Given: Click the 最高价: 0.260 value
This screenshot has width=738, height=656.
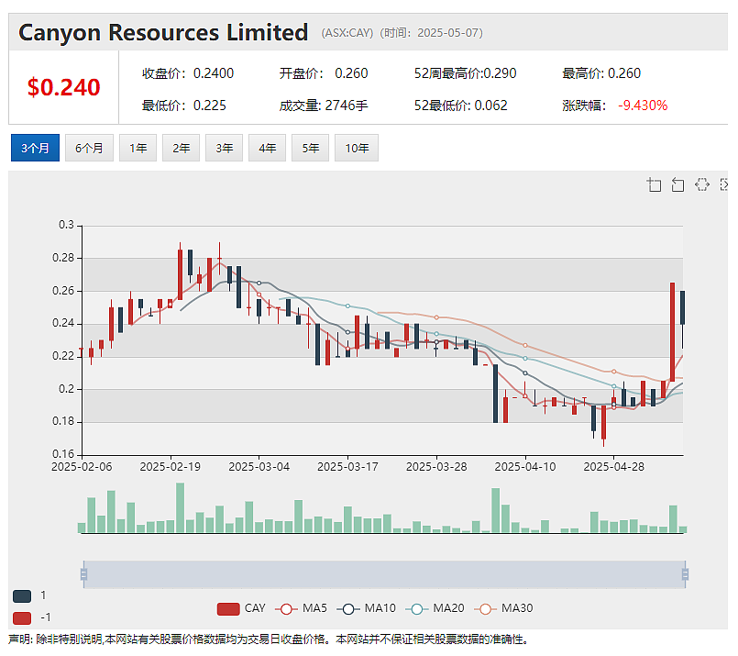Looking at the screenshot, I should tap(601, 73).
